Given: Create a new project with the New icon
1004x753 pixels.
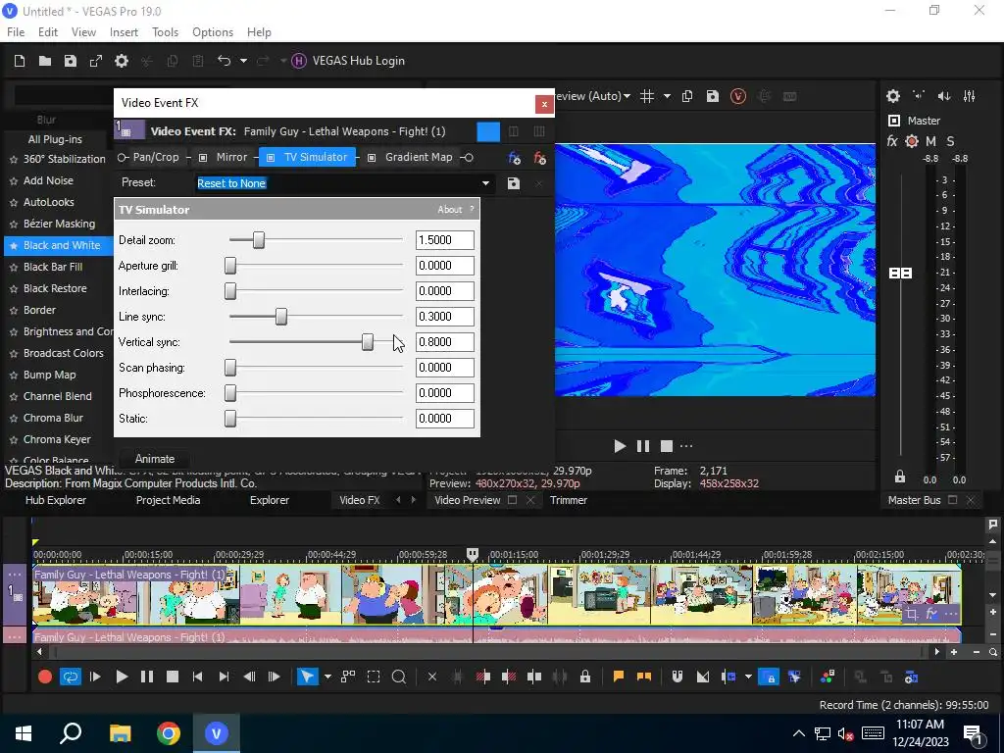Looking at the screenshot, I should pyautogui.click(x=20, y=61).
